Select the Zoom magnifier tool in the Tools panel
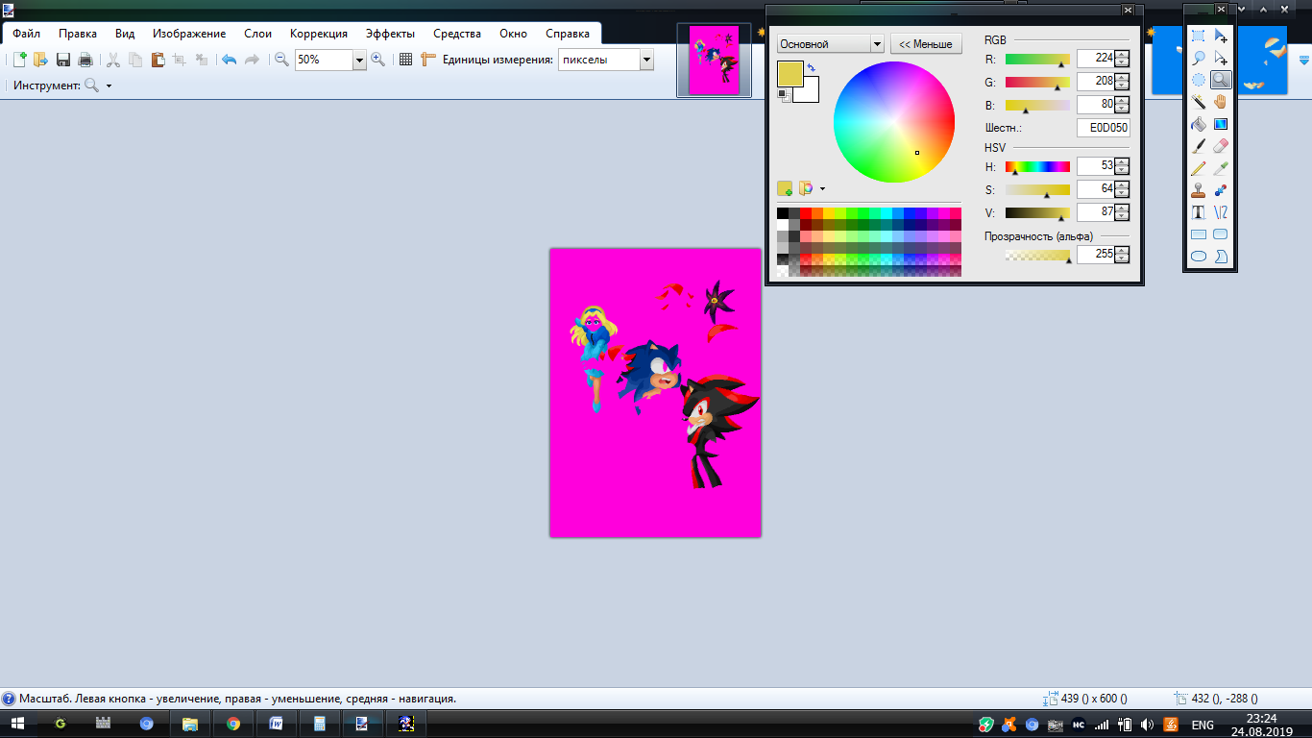1312x738 pixels. [x=1221, y=80]
